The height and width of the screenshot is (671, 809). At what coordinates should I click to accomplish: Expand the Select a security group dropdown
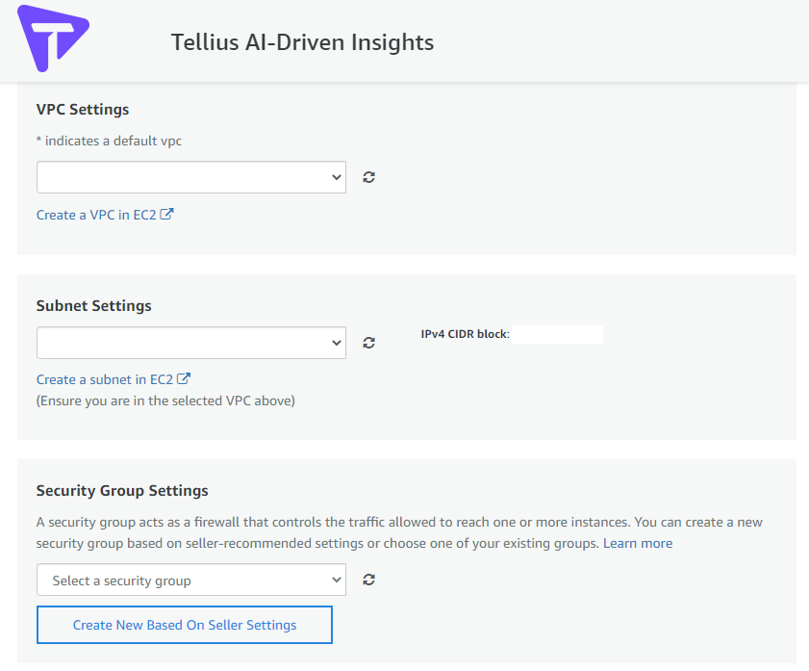[191, 580]
